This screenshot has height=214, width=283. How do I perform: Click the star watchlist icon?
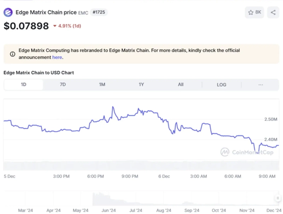point(251,12)
